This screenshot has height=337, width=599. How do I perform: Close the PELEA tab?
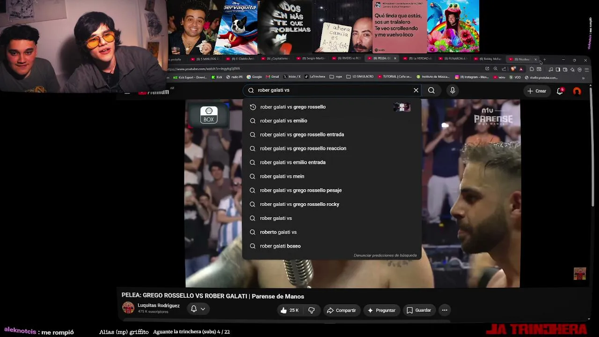[x=395, y=59]
